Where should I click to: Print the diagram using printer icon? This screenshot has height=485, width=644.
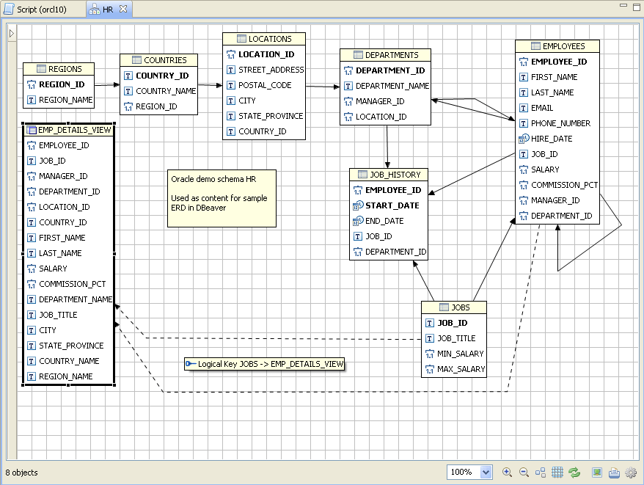[614, 472]
